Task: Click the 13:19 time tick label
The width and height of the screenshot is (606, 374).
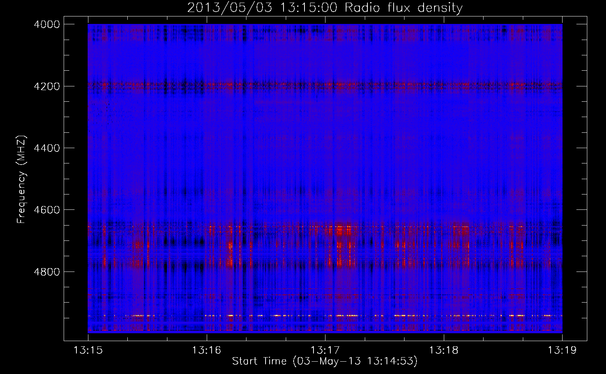Action: pos(562,350)
